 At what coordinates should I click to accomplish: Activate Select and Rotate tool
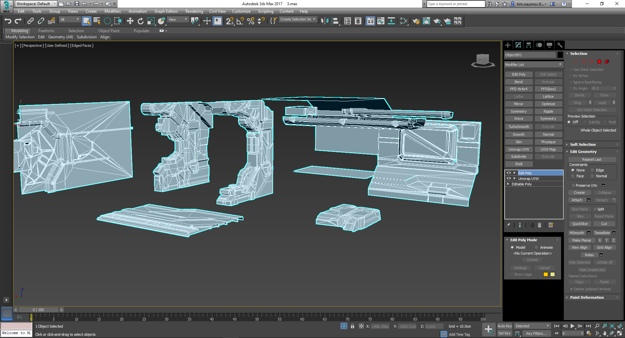[140, 21]
